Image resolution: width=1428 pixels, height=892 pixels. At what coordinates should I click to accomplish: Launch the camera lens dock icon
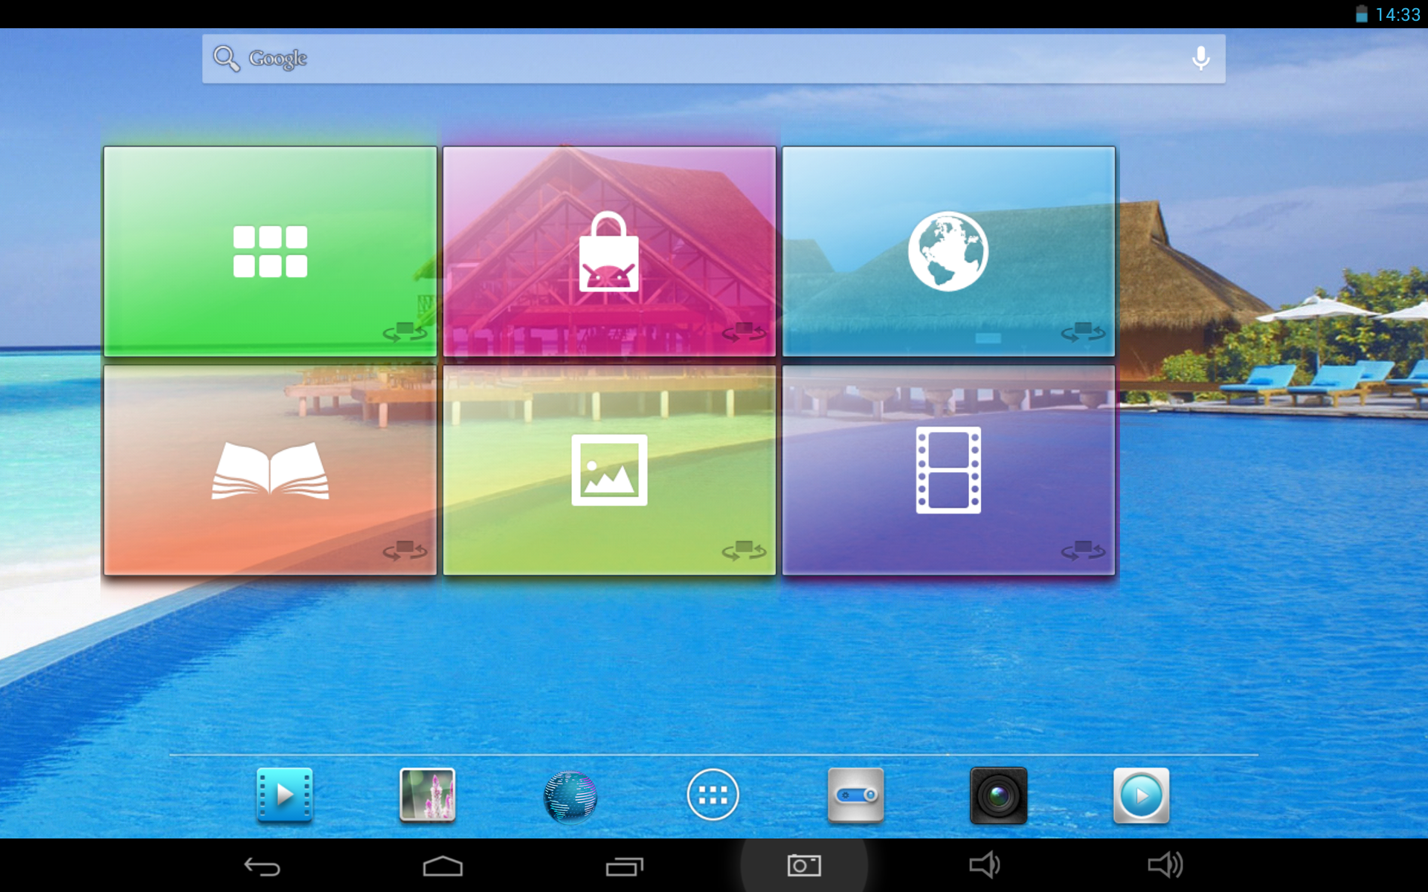tap(999, 795)
